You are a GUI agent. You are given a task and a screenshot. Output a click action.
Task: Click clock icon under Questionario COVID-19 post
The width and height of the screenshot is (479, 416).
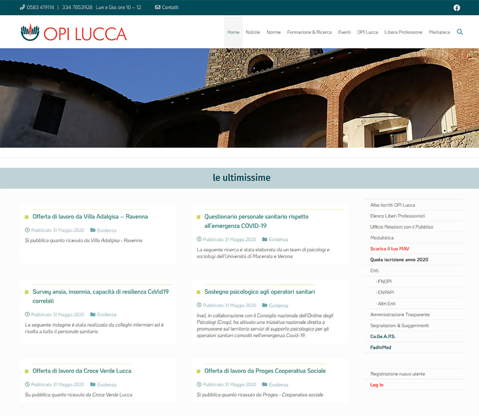click(x=199, y=239)
